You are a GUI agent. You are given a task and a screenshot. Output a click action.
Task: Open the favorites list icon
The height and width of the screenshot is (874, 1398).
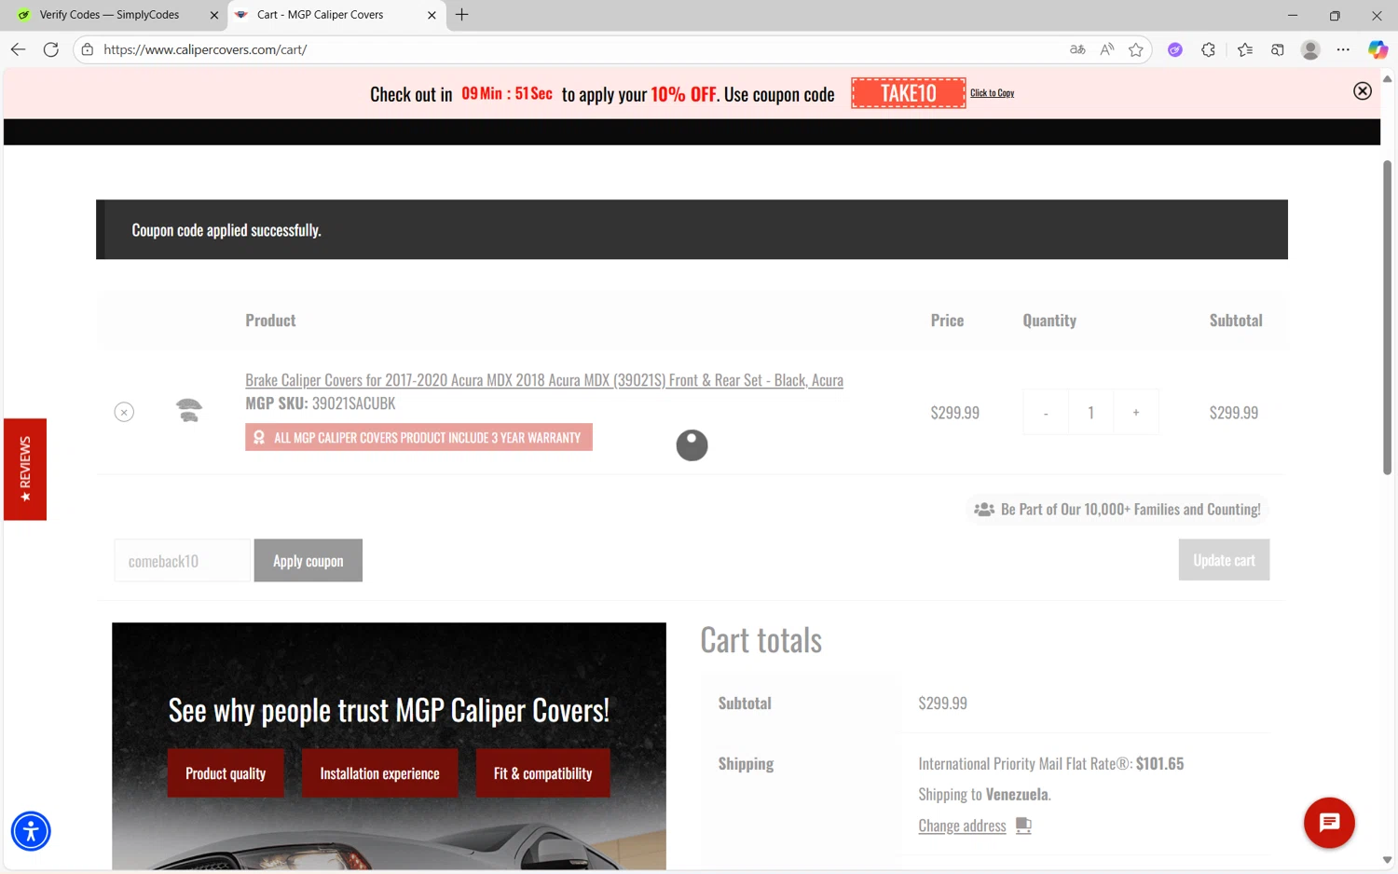pyautogui.click(x=1245, y=49)
